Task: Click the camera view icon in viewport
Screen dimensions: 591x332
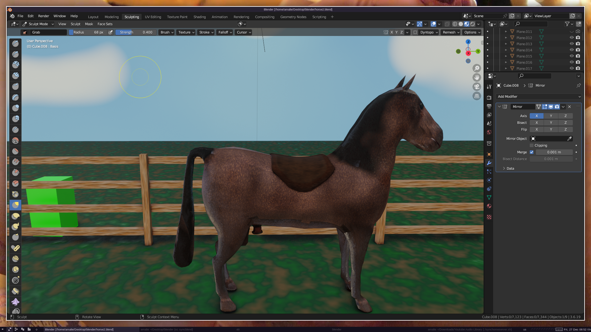Action: (477, 87)
